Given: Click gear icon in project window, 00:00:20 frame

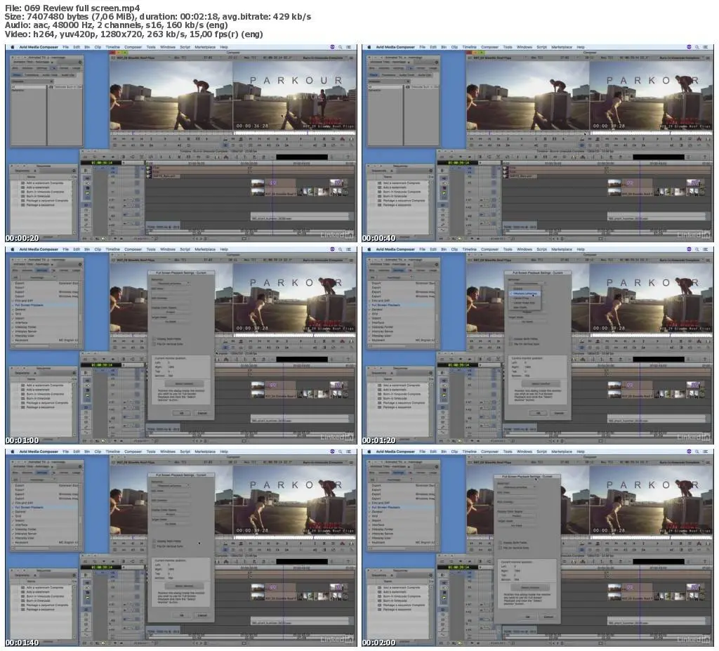Looking at the screenshot, I should [80, 62].
